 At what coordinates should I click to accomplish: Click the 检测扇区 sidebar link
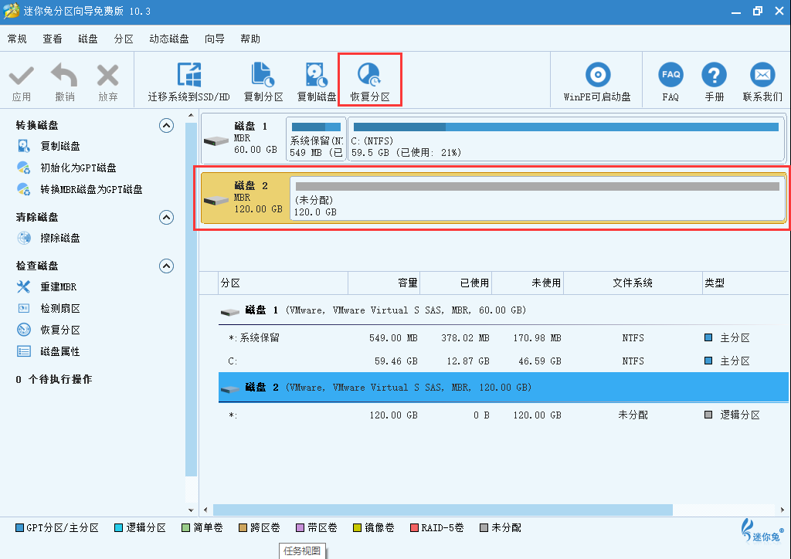coord(60,309)
